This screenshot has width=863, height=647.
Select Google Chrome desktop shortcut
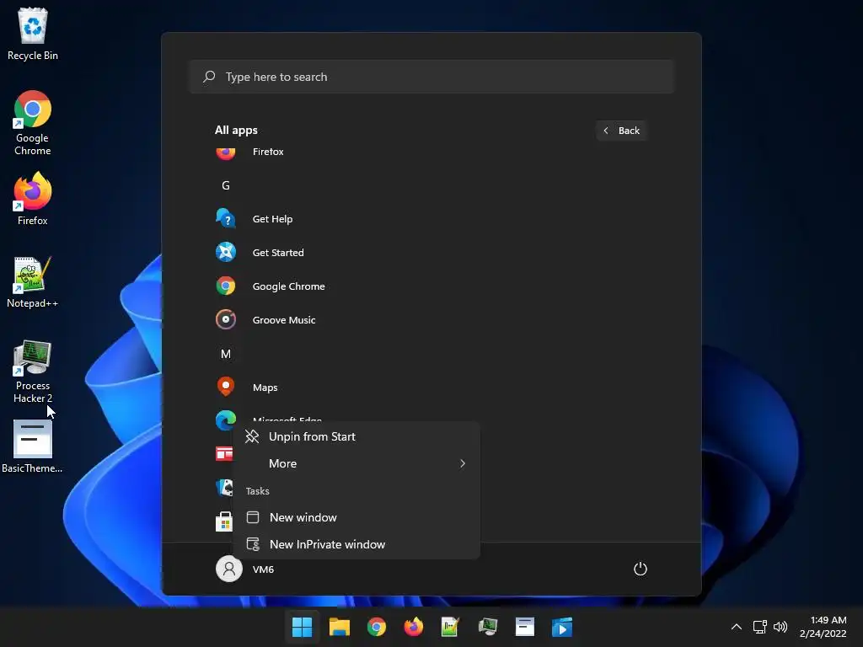[x=33, y=124]
